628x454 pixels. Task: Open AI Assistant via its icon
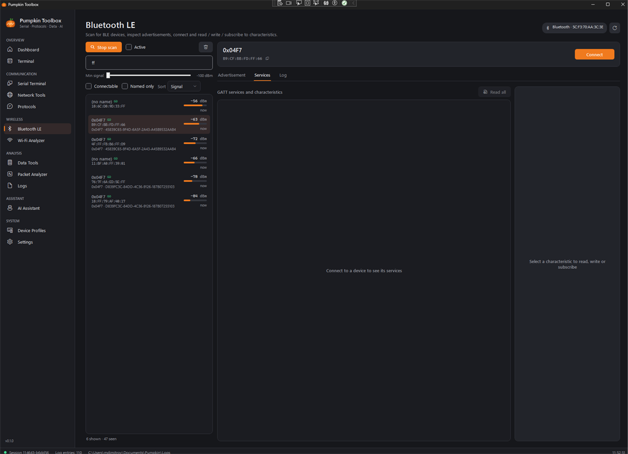click(x=10, y=208)
